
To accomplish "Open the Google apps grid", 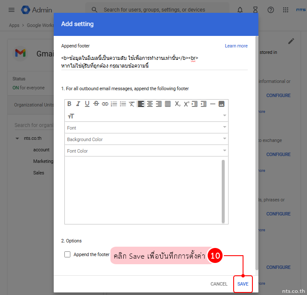I will 286,9.
